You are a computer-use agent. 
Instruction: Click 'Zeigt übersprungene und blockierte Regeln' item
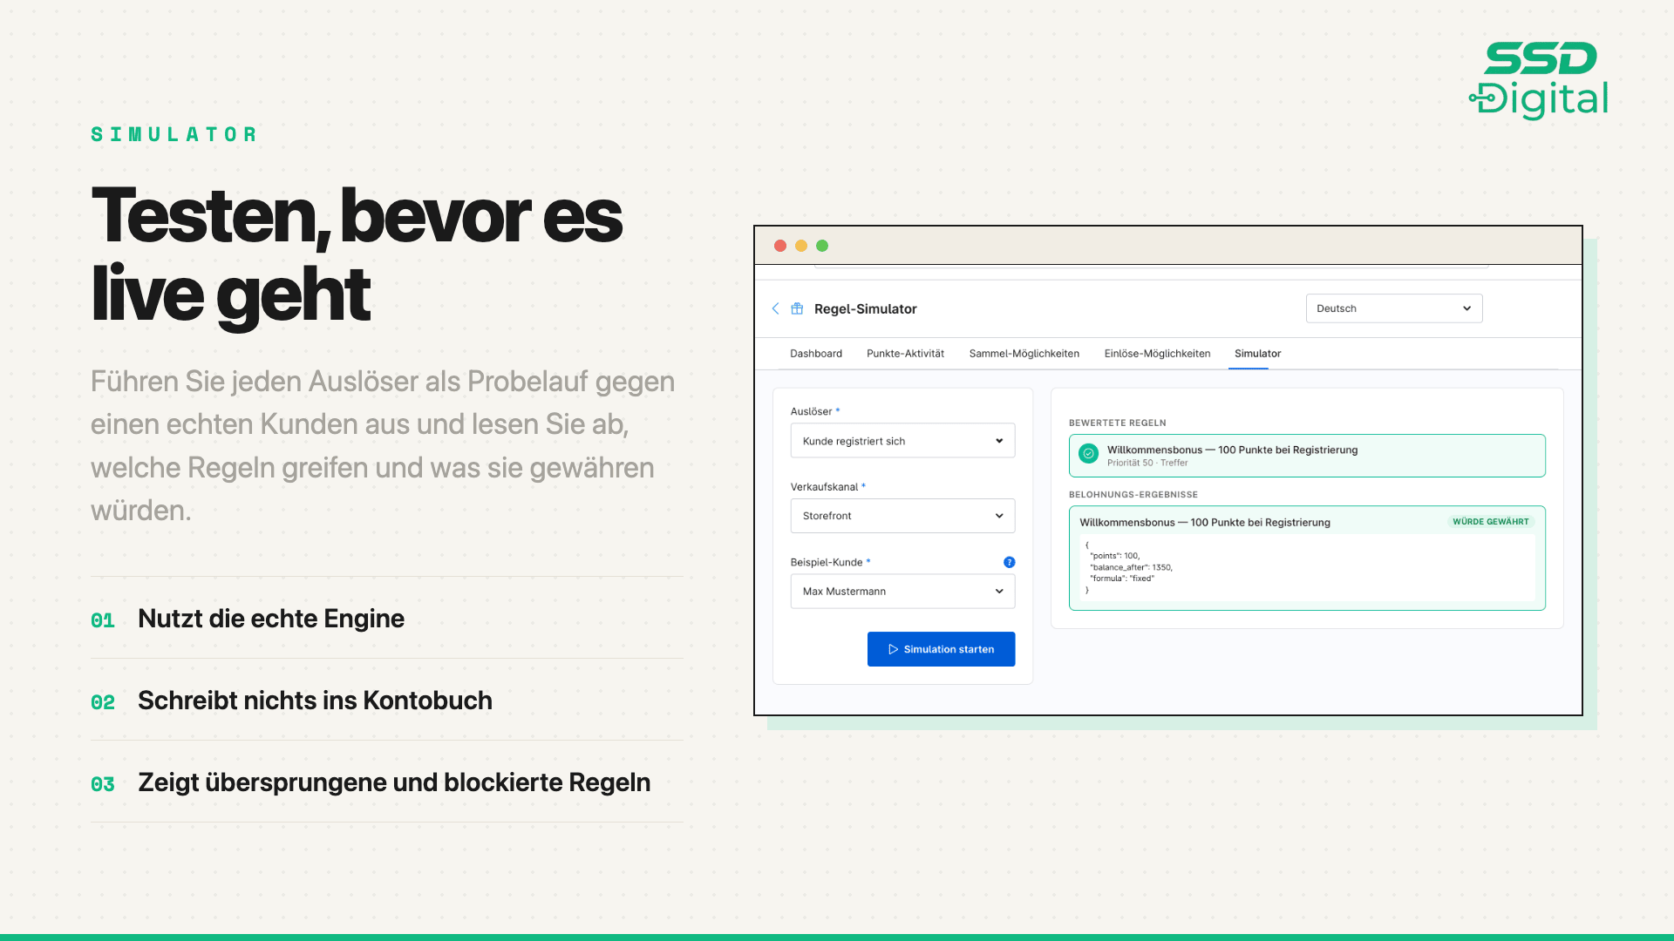click(x=387, y=782)
